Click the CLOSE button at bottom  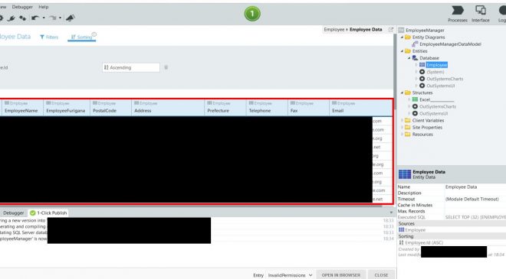tap(381, 275)
